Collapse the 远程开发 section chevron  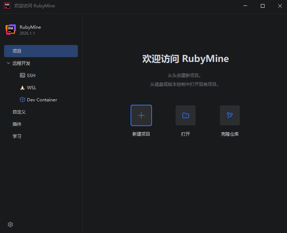[8, 63]
